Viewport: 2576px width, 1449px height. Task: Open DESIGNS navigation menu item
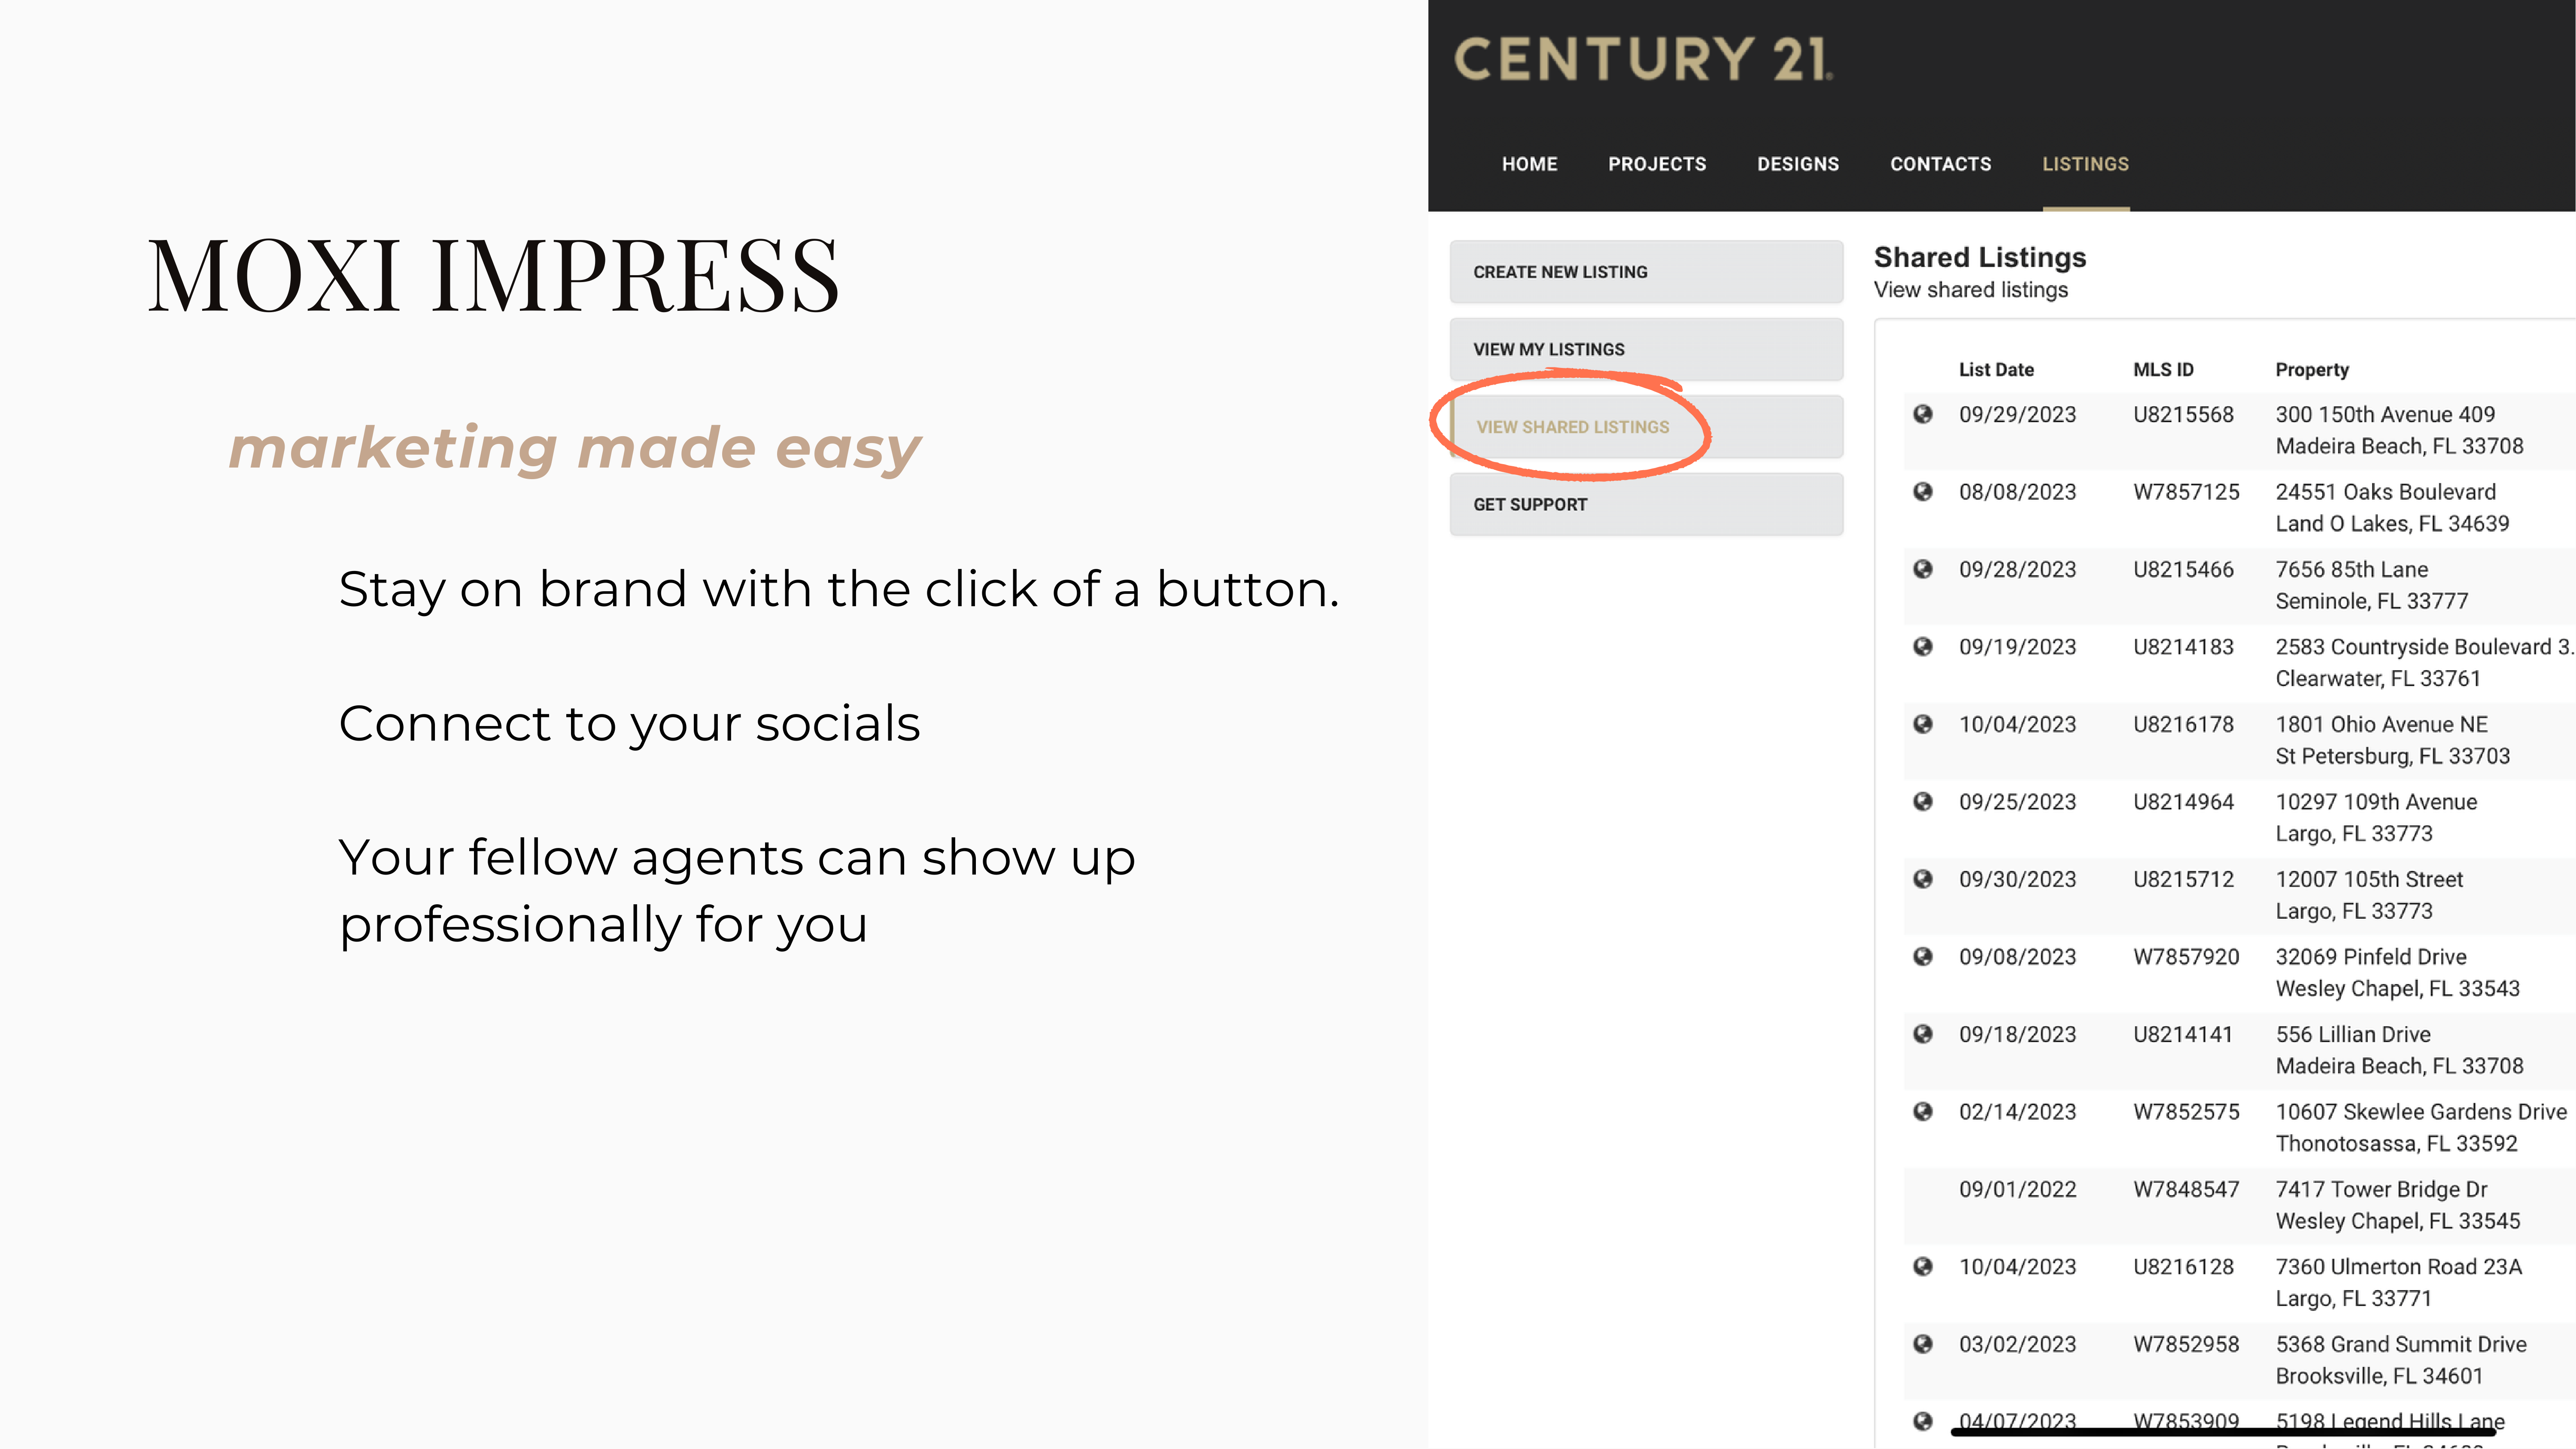(1798, 163)
